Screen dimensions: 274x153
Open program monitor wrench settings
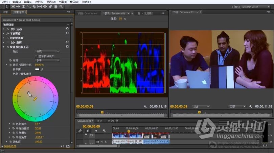pos(251,106)
